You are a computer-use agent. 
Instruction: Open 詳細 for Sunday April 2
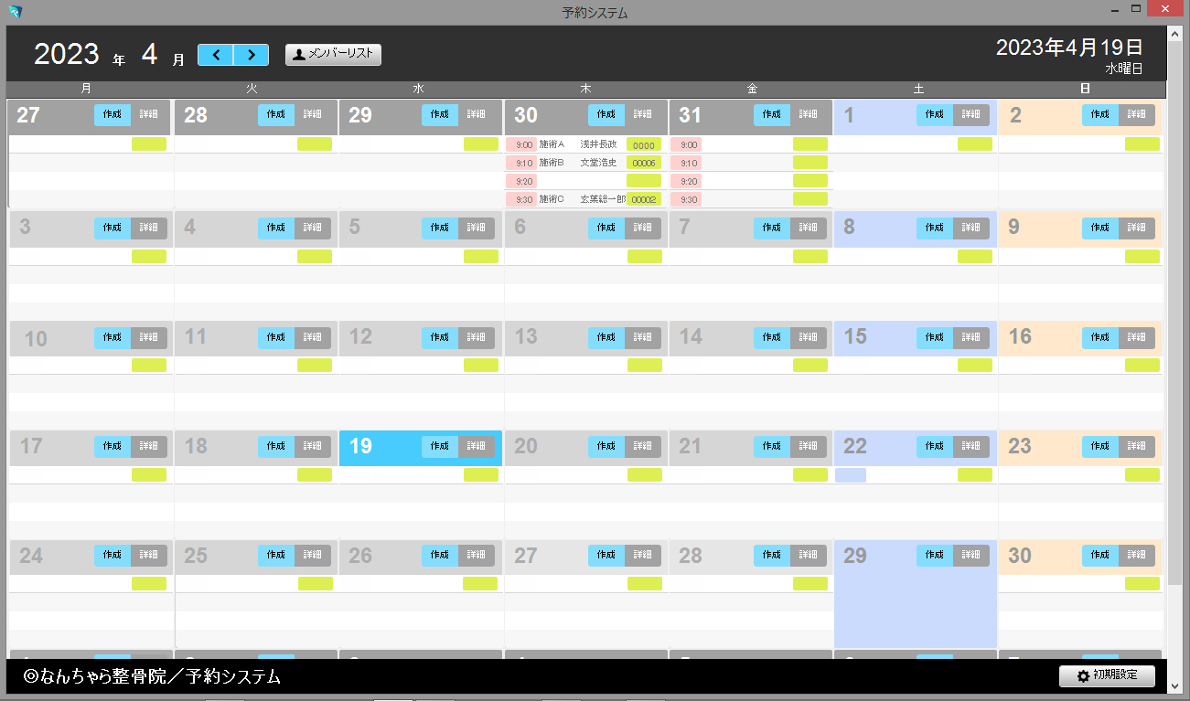click(1137, 115)
